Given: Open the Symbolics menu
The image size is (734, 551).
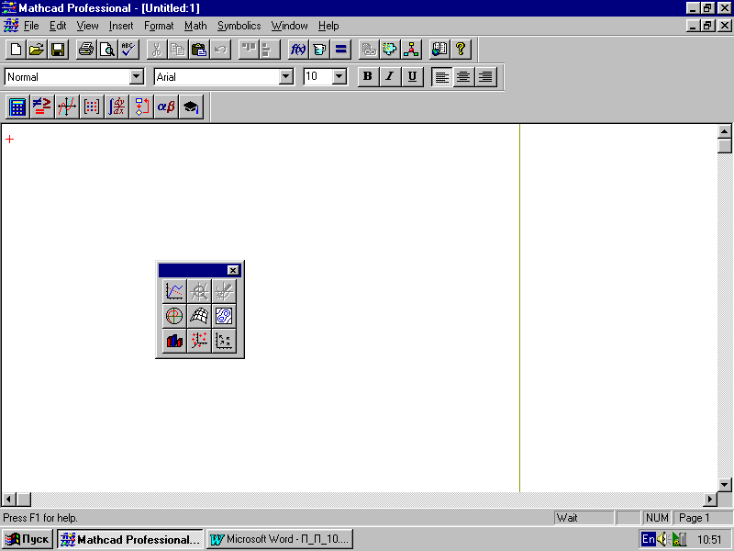Looking at the screenshot, I should coord(239,26).
